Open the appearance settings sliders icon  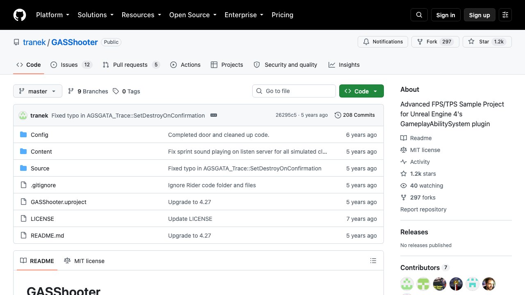tap(505, 15)
